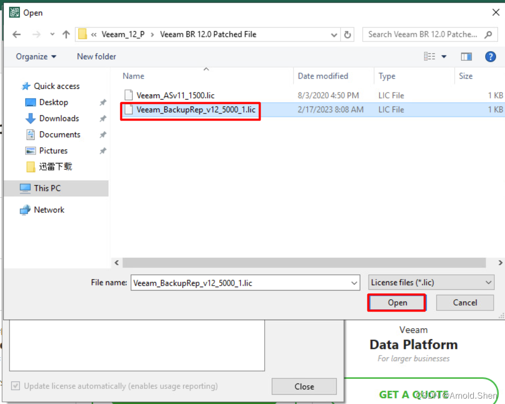
Task: Refresh the current folder view
Action: 347,34
